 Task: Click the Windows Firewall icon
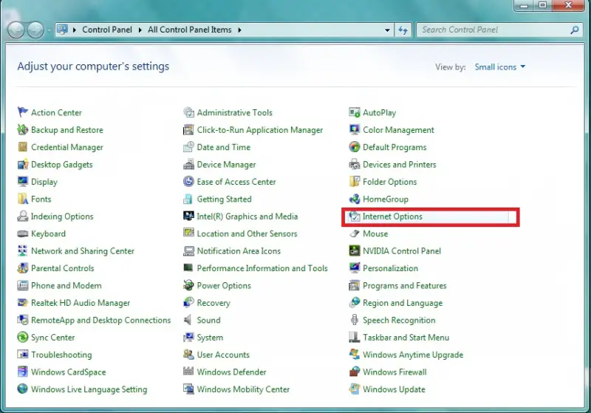pyautogui.click(x=355, y=372)
